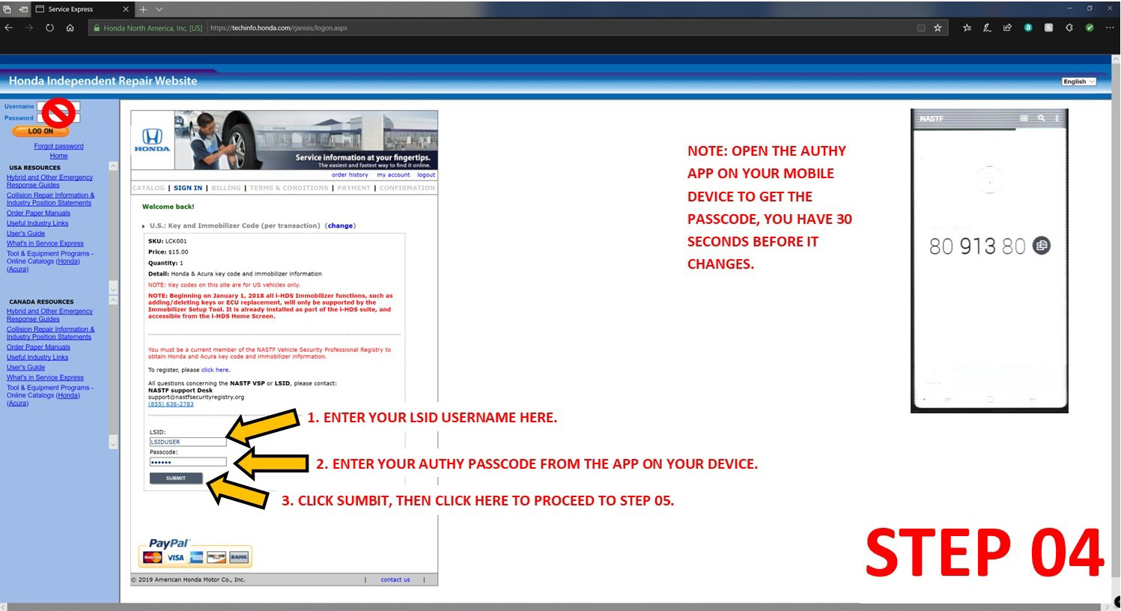Image resolution: width=1121 pixels, height=611 pixels.
Task: Open USA User's Guide link
Action: click(x=25, y=234)
